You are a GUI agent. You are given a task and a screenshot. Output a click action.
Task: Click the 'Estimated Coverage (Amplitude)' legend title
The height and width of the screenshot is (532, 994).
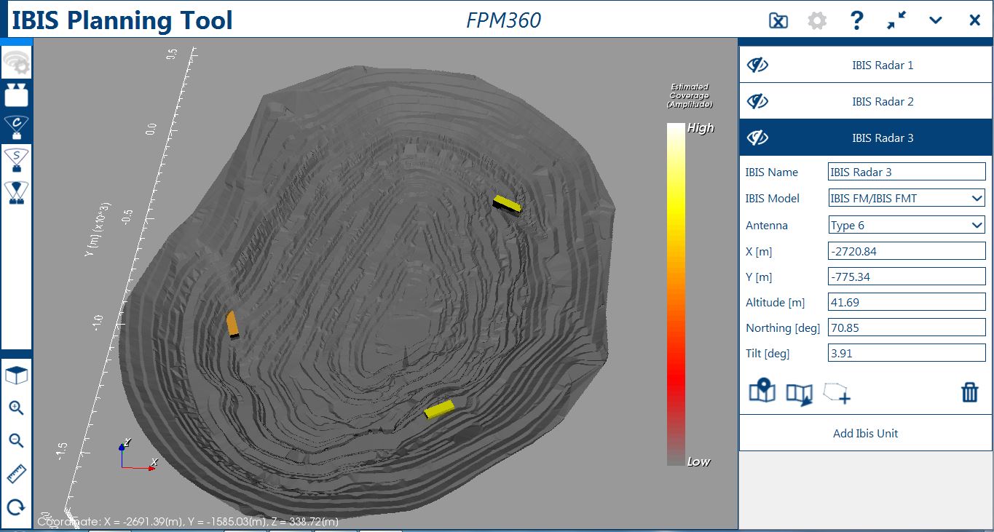690,96
